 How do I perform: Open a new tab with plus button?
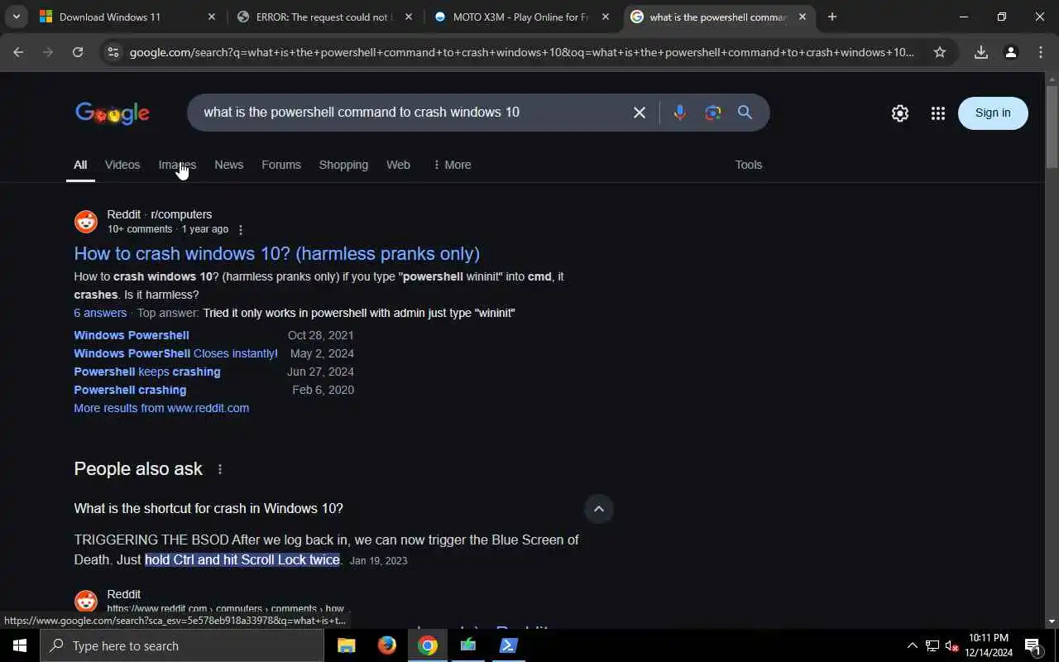click(832, 17)
